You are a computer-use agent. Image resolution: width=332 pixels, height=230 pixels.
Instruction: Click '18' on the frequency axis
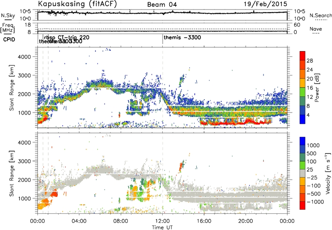(x=28, y=24)
